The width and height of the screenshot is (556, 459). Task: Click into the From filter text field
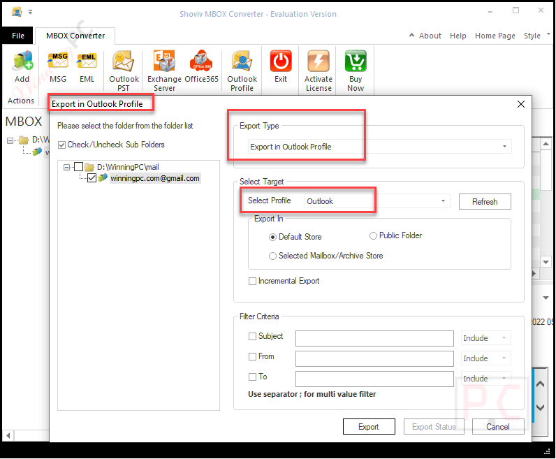(374, 358)
